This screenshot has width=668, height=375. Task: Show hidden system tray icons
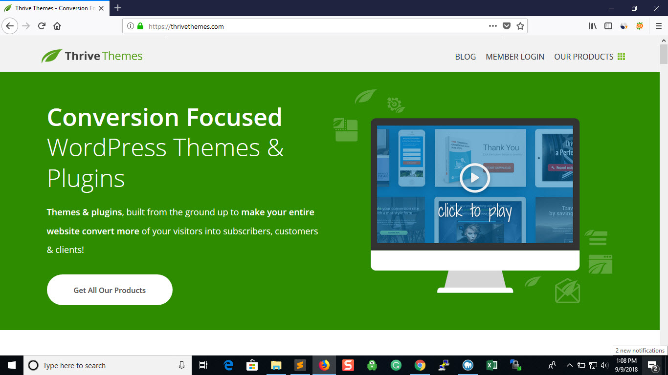point(569,365)
